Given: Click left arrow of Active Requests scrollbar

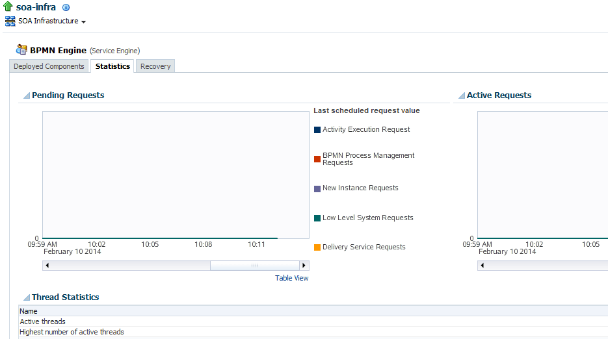Looking at the screenshot, I should tap(482, 266).
